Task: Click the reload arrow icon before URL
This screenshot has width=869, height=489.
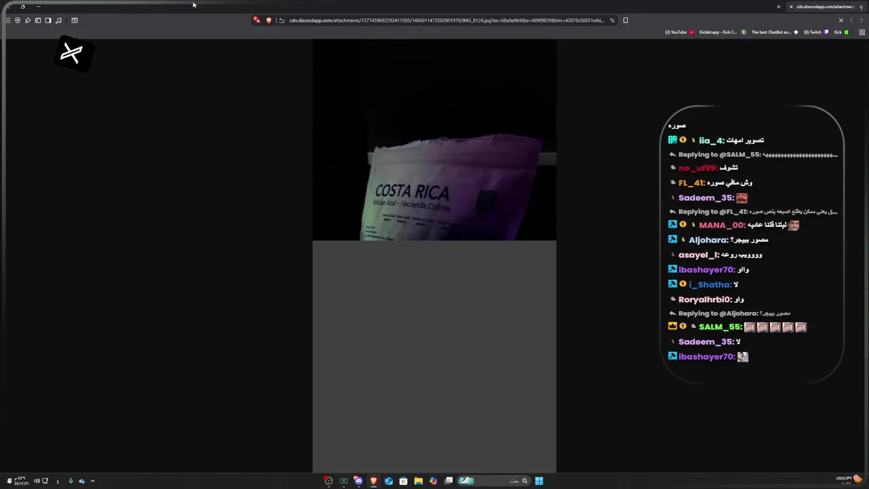Action: pyautogui.click(x=282, y=20)
